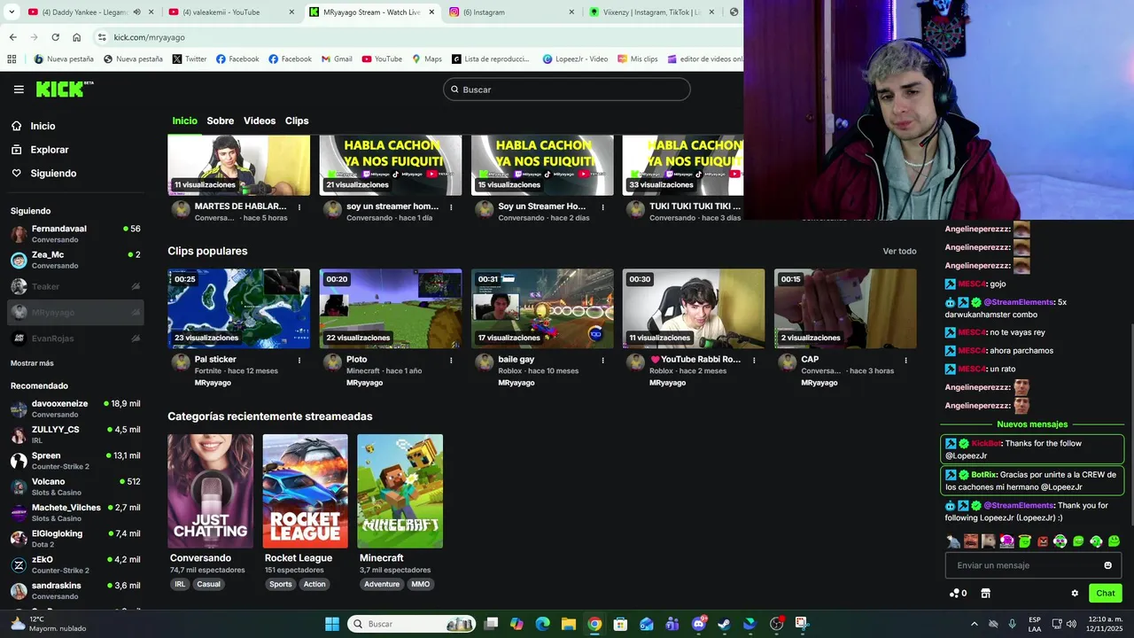The image size is (1134, 638).
Task: Open the browser home page button
Action: click(77, 37)
